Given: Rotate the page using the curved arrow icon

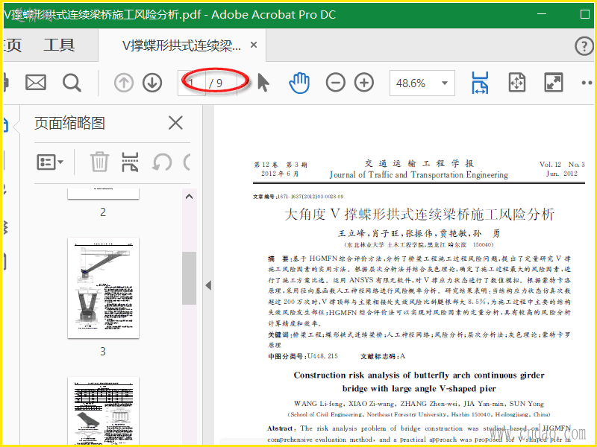Looking at the screenshot, I should point(162,162).
